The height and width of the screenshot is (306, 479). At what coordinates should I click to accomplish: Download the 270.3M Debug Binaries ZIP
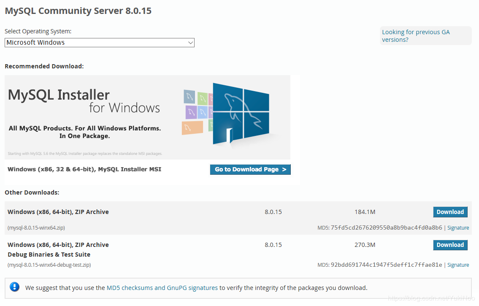[x=450, y=245]
